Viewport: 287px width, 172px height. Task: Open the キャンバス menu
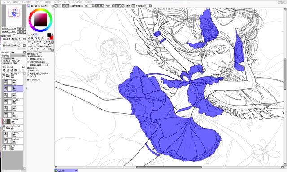point(26,2)
